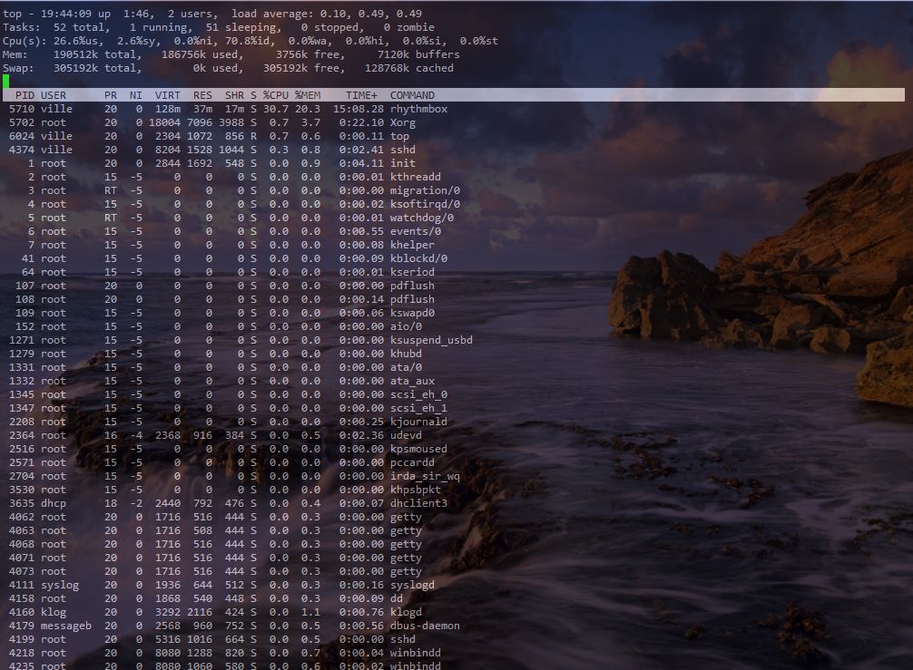Screen dimensions: 913x670
Task: Select the rhythmbox process row
Action: tap(418, 109)
